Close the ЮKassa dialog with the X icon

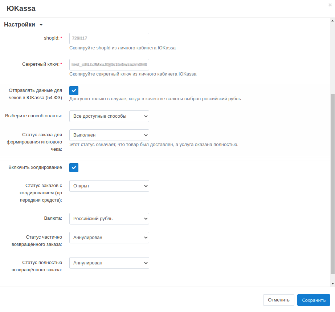click(x=330, y=5)
